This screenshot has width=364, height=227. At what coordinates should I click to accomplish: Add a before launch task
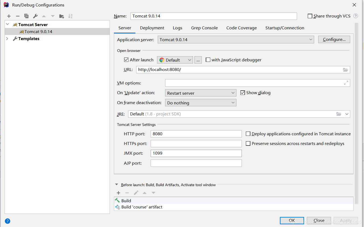[118, 193]
